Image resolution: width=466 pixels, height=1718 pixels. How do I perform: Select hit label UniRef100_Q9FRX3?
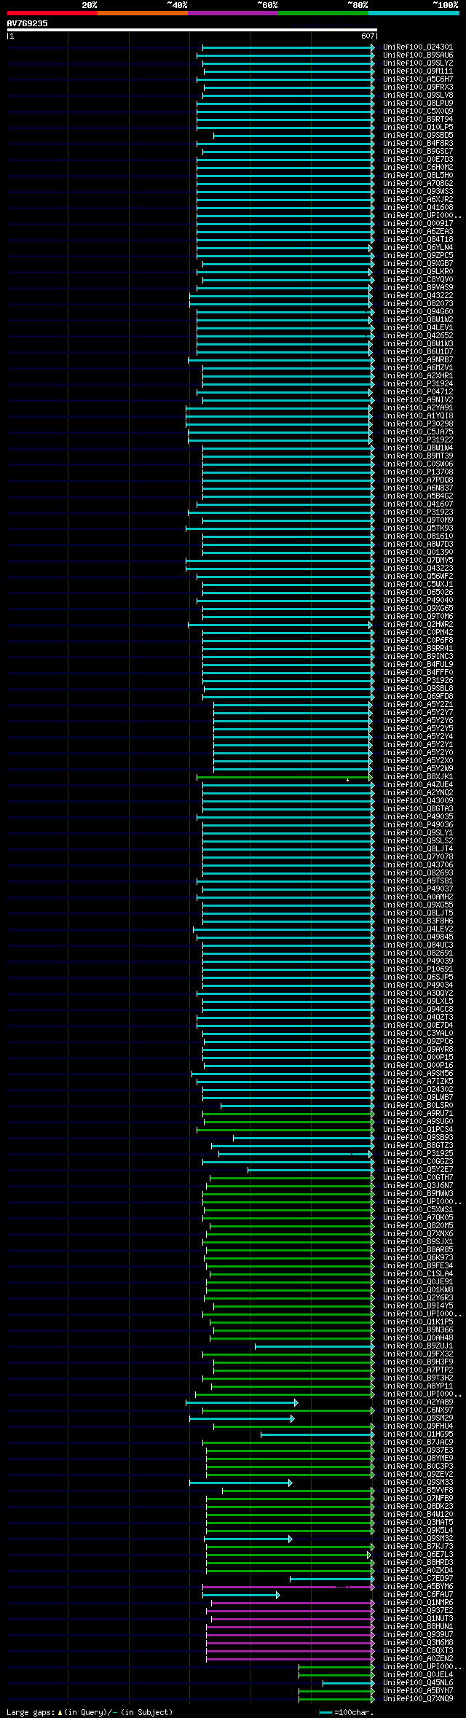pyautogui.click(x=418, y=87)
